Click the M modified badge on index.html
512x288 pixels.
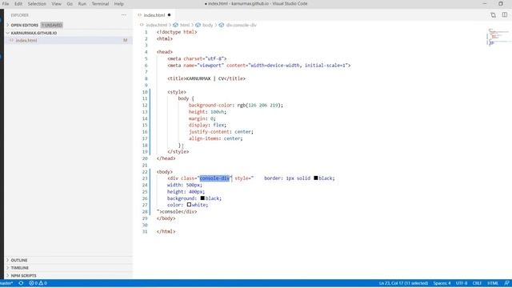click(x=125, y=41)
